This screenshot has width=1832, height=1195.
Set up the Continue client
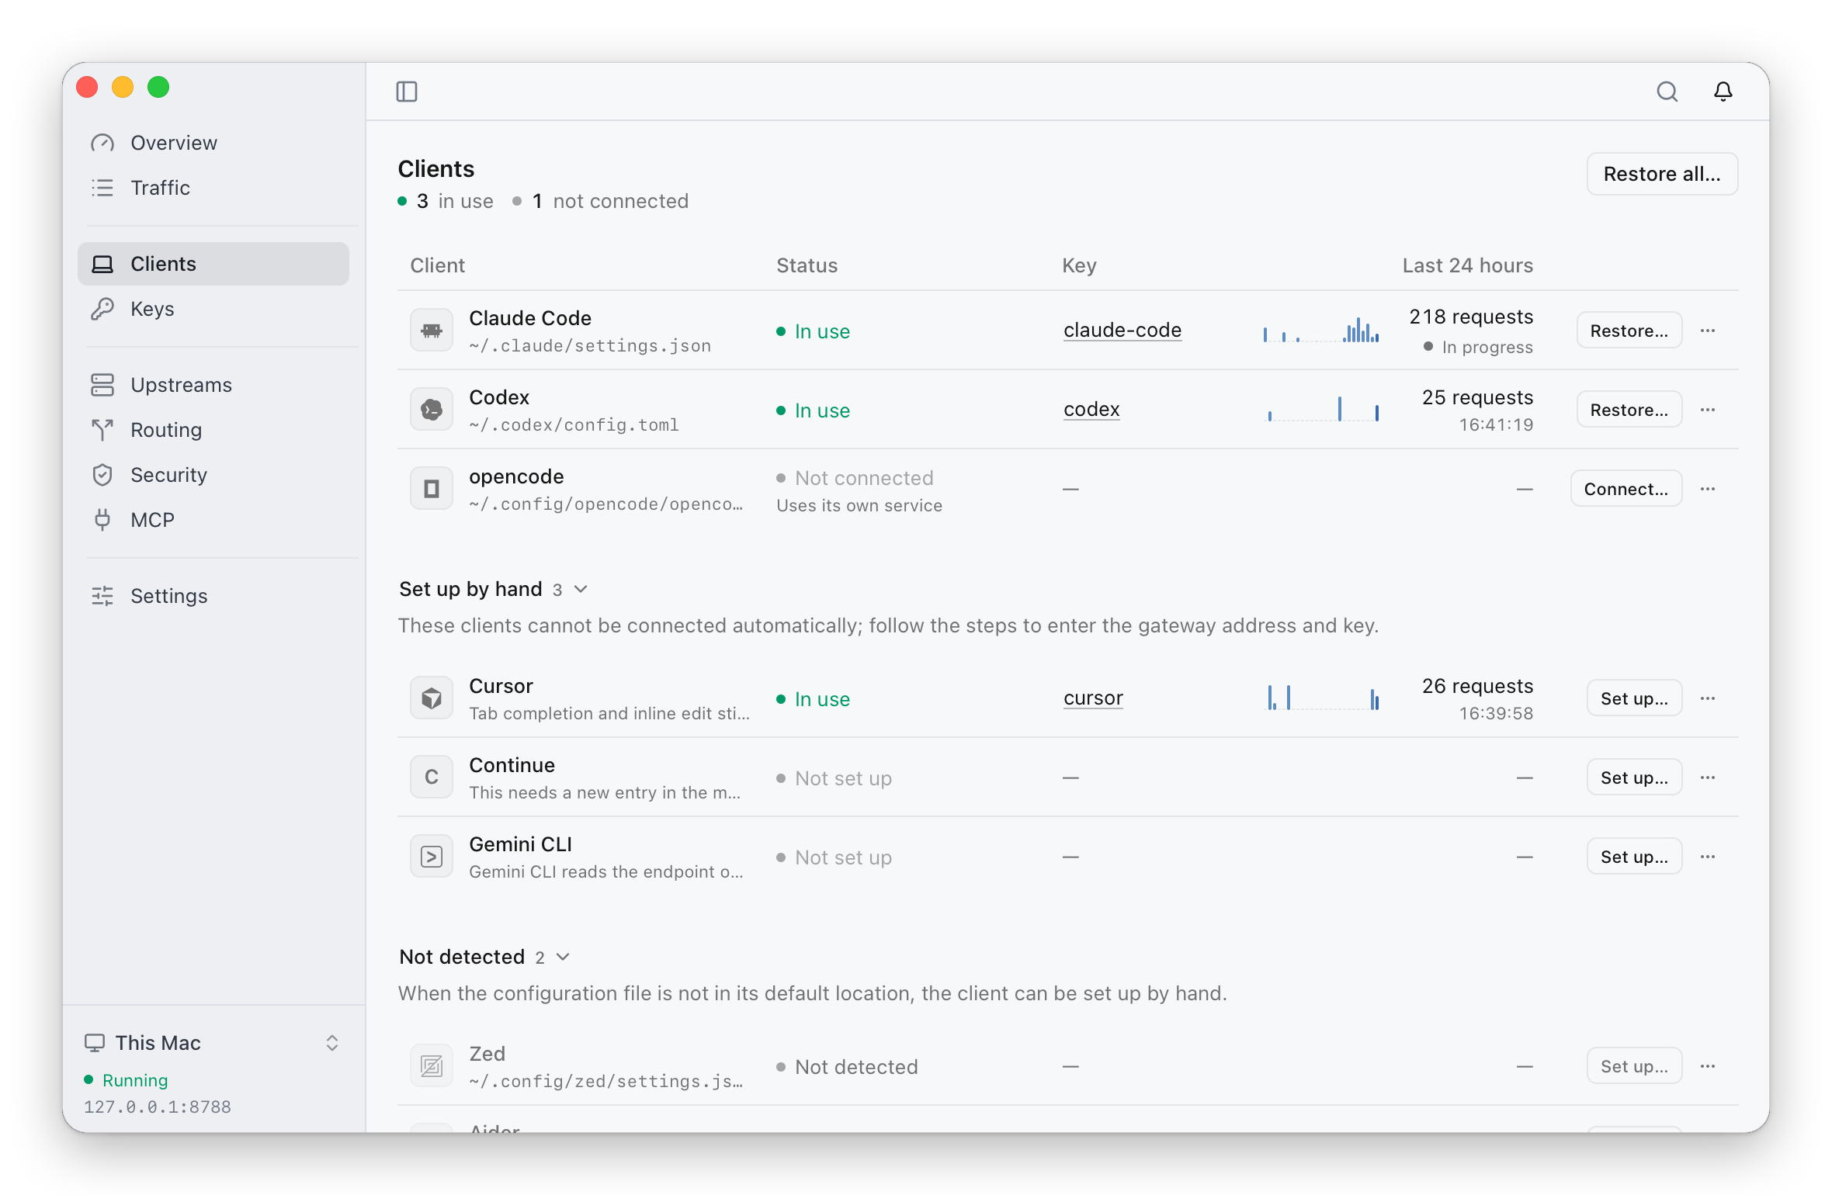[x=1634, y=778]
